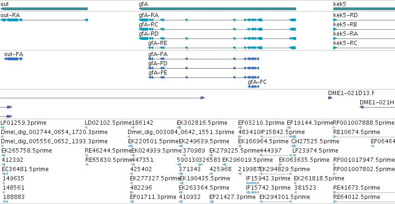Click the gfA-PE protein label
The image size is (395, 204).
tap(158, 73)
